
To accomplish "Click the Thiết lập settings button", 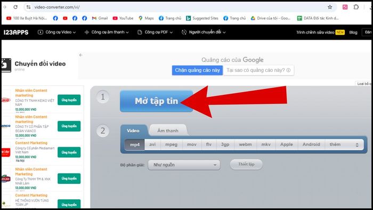I will point(246,164).
